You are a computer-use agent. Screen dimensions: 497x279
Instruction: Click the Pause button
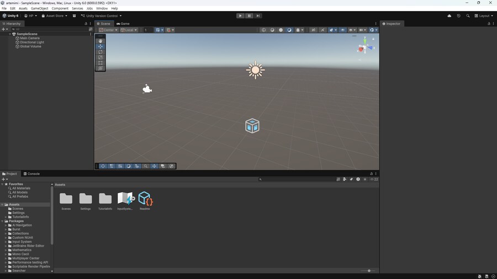click(249, 16)
